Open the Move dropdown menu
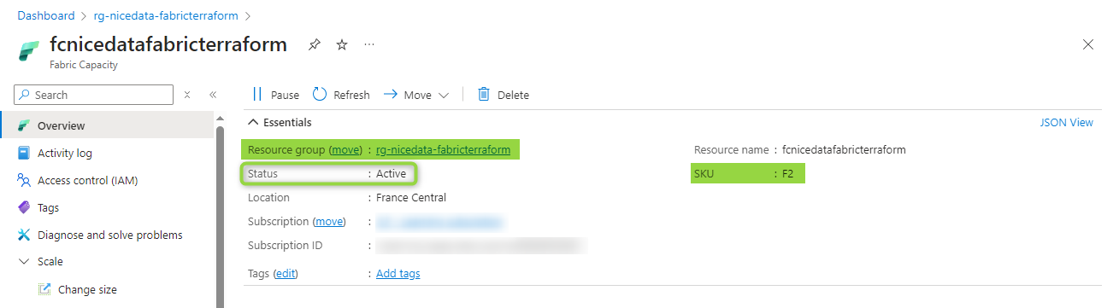Screen dimensions: 1119x308 pyautogui.click(x=416, y=95)
